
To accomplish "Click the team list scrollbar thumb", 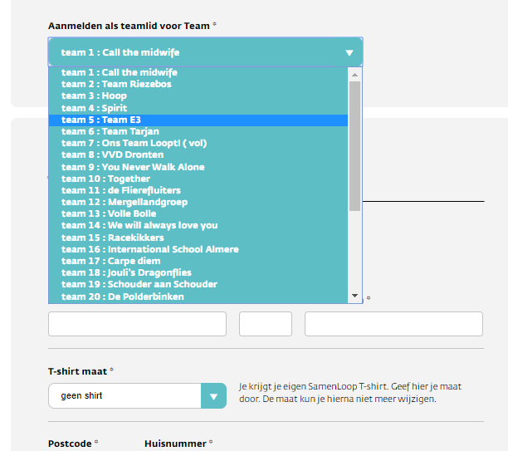I will click(354, 146).
